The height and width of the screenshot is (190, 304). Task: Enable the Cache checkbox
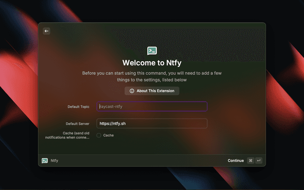pos(99,135)
